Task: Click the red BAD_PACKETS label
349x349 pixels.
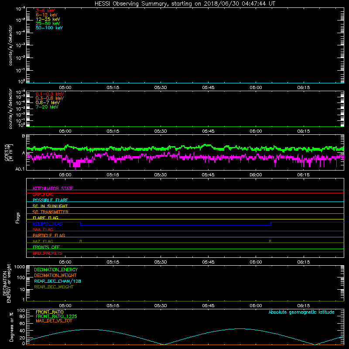Action: [x=48, y=253]
